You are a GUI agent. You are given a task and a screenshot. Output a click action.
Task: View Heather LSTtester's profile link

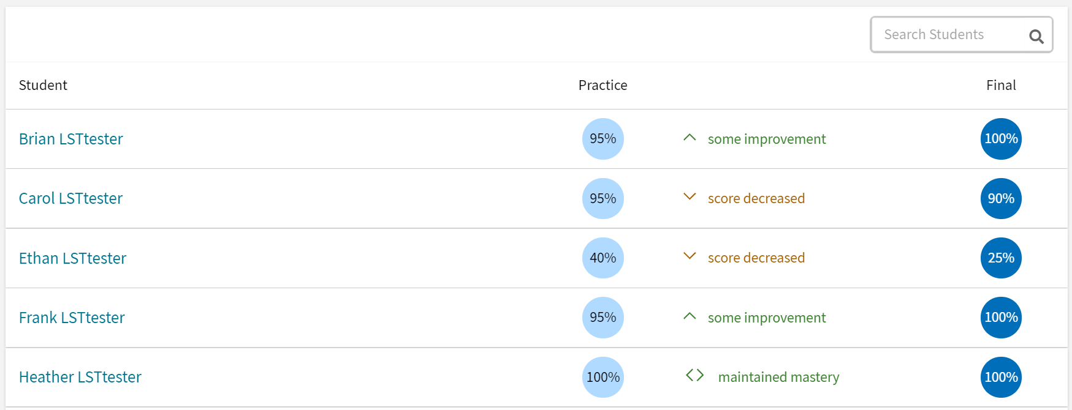pos(80,377)
